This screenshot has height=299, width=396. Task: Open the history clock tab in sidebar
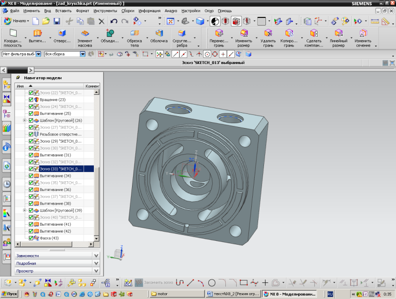[x=6, y=184]
